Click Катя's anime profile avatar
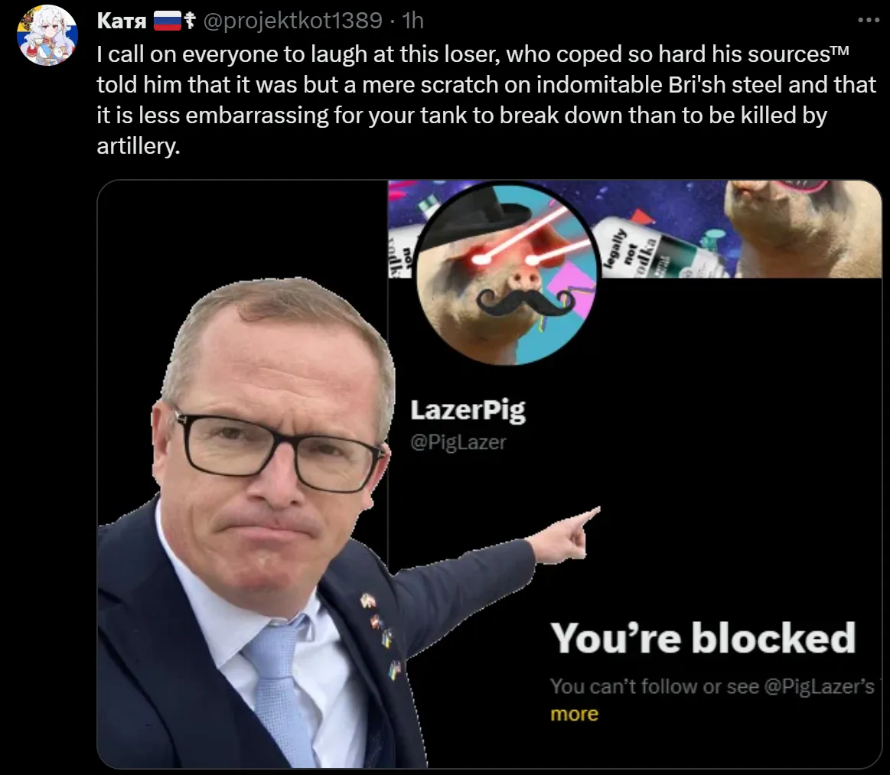The height and width of the screenshot is (775, 890). point(47,35)
